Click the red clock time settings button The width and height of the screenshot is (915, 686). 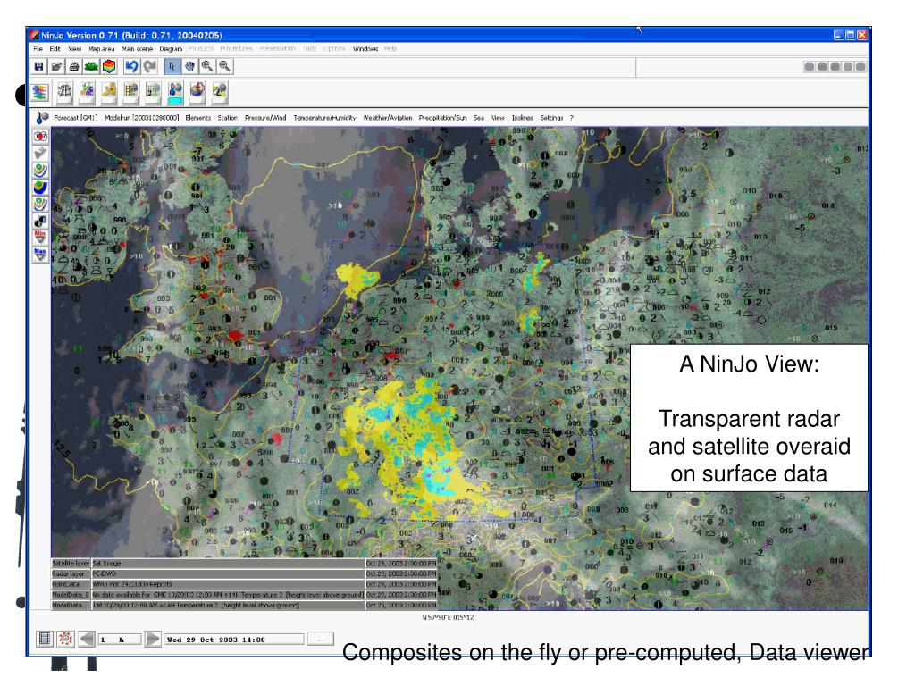pyautogui.click(x=65, y=639)
